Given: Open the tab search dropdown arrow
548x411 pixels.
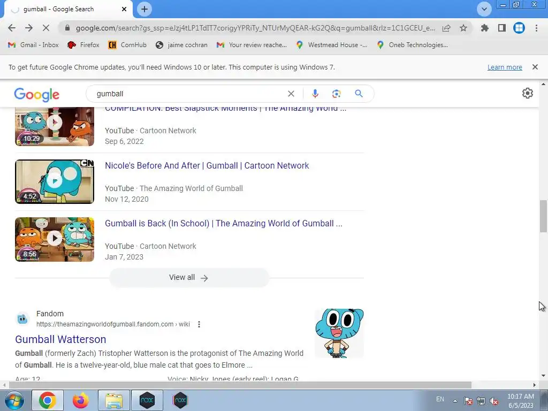Looking at the screenshot, I should click(x=484, y=9).
